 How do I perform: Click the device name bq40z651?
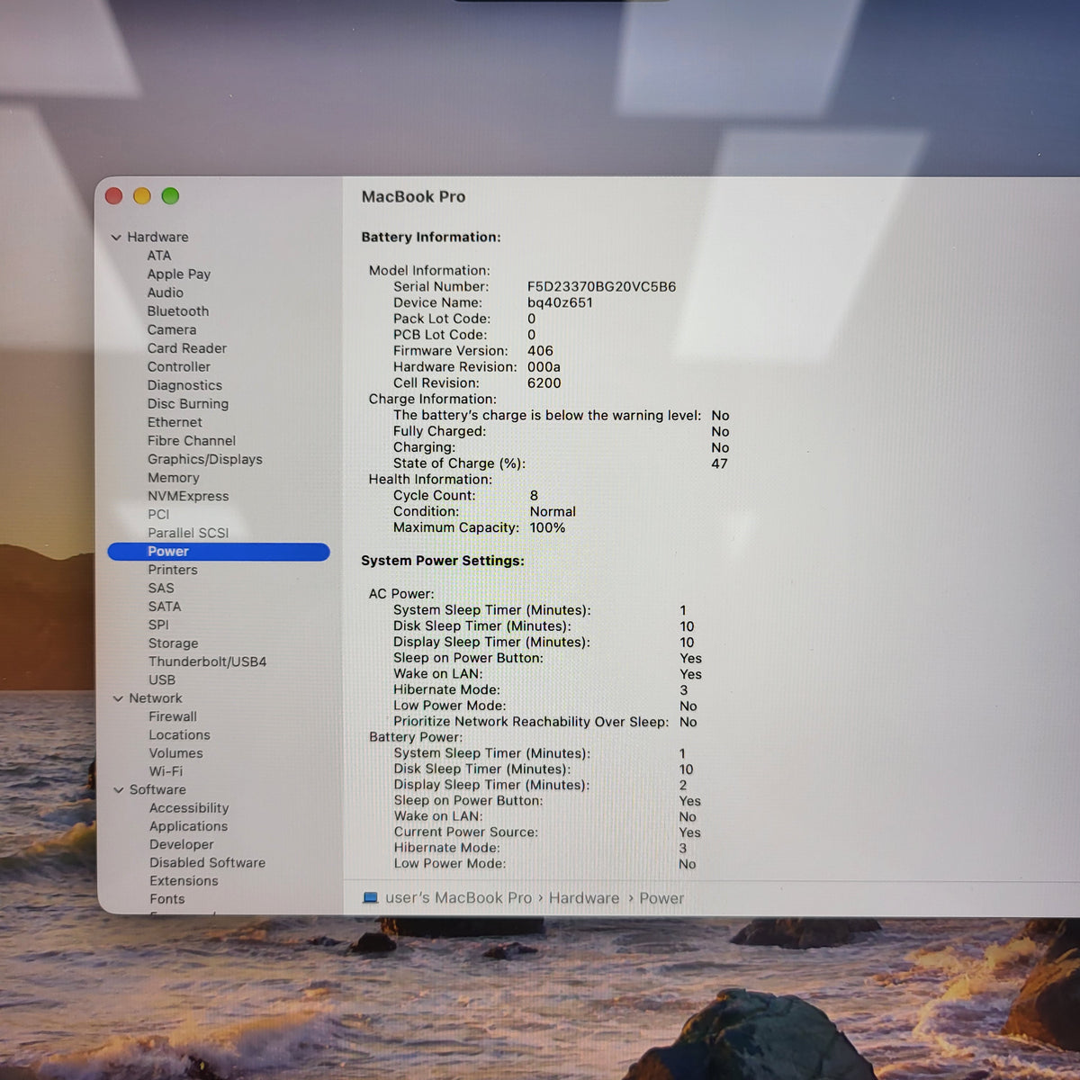[560, 303]
